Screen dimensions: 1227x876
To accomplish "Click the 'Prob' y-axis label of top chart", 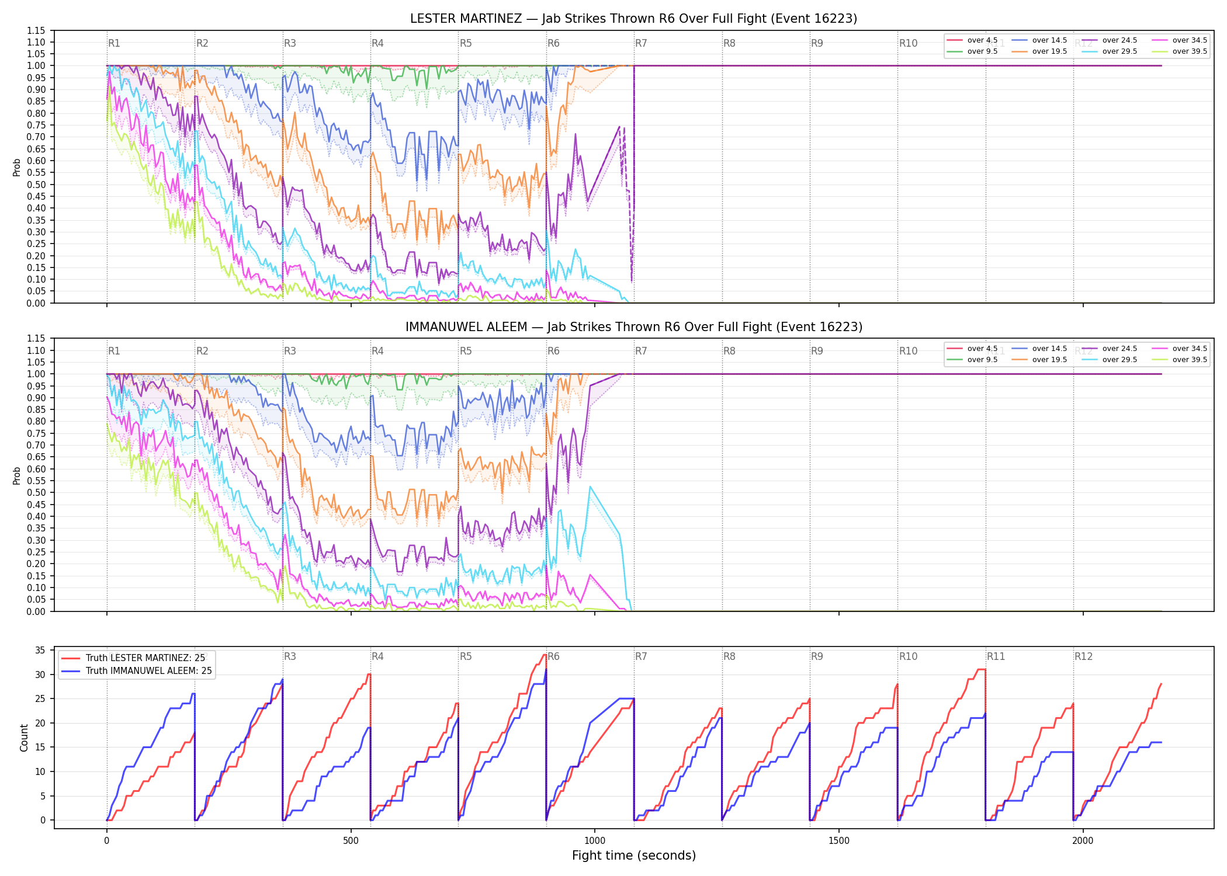I will (x=17, y=167).
